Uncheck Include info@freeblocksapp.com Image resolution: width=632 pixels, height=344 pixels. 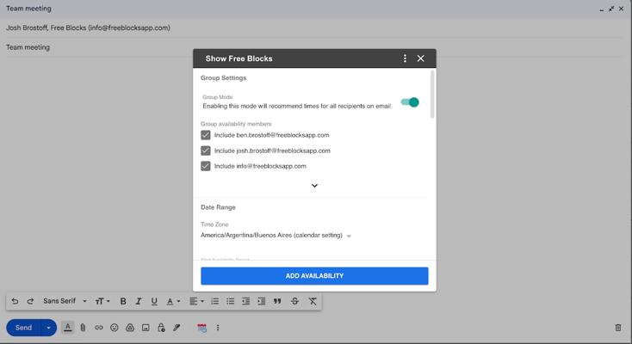point(206,166)
